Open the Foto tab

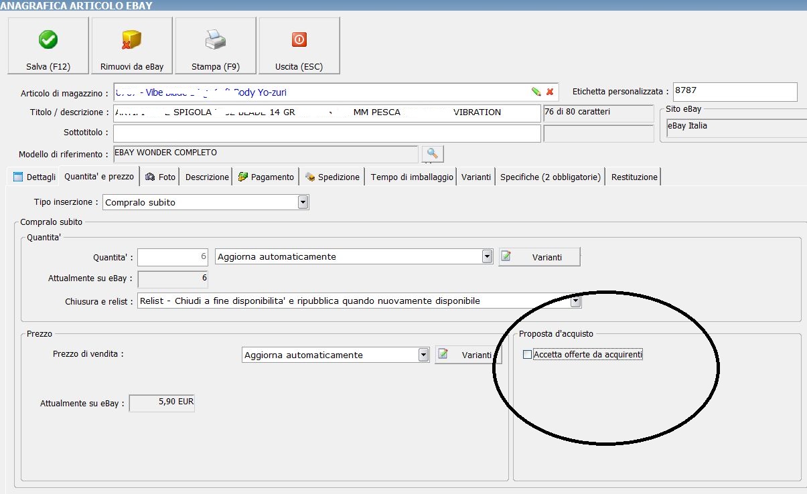point(160,177)
